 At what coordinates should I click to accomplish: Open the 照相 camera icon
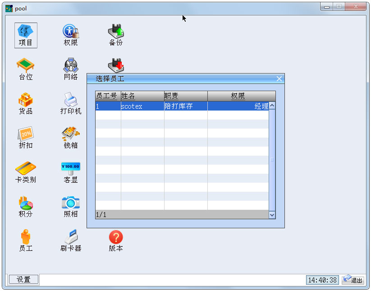tap(71, 207)
